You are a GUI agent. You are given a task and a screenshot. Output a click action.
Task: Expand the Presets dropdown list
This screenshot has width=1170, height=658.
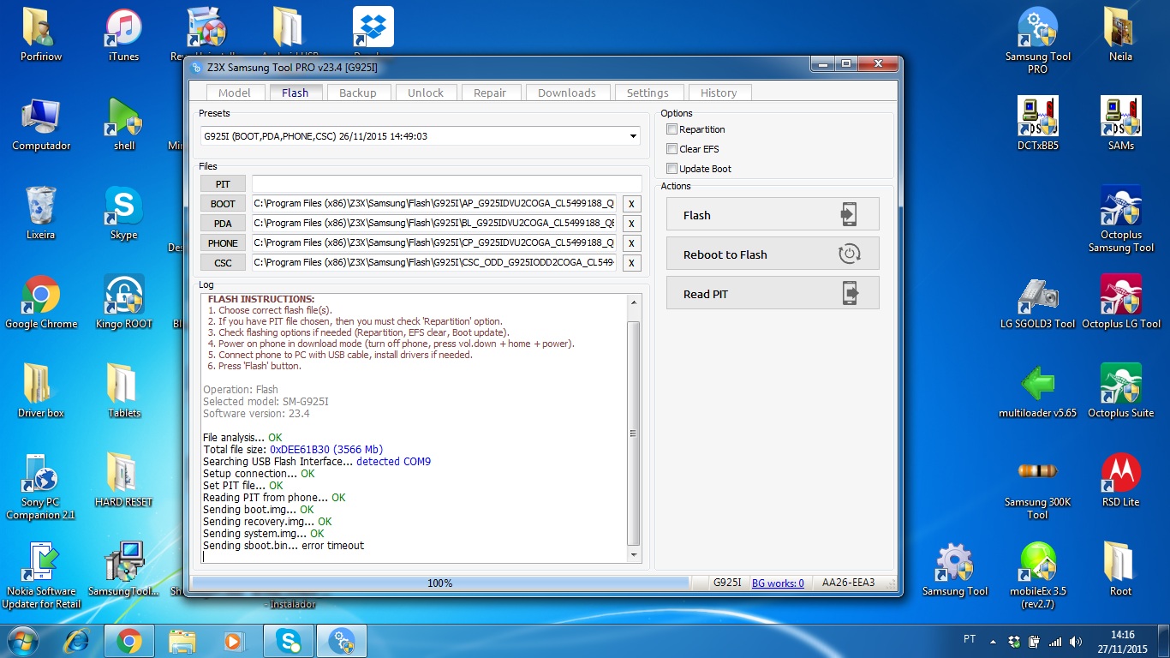tap(633, 136)
